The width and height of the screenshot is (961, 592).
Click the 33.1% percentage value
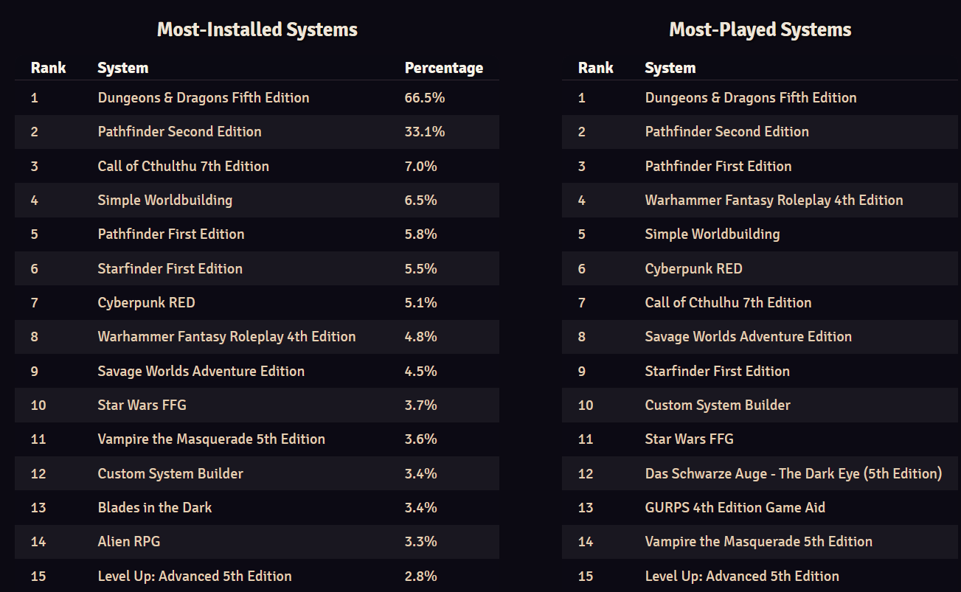[x=424, y=131]
